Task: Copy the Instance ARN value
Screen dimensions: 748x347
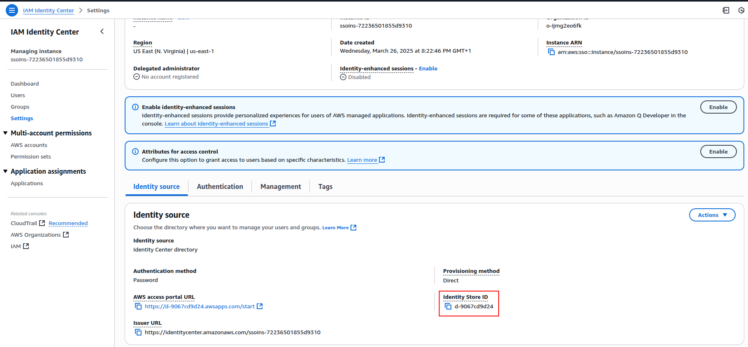Action: [551, 52]
